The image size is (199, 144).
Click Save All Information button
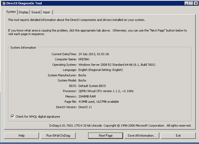pos(142,136)
